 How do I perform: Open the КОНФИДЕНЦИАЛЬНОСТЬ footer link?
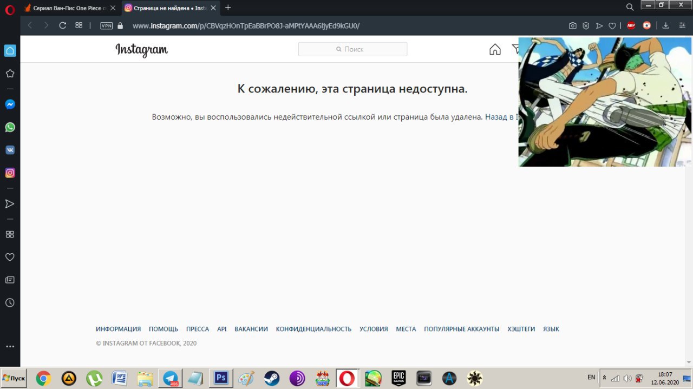[x=313, y=329]
